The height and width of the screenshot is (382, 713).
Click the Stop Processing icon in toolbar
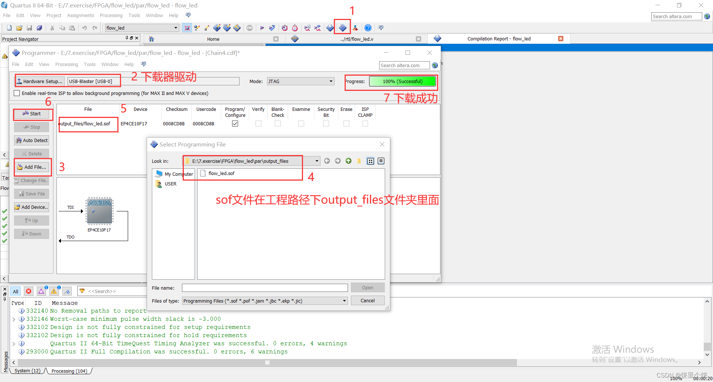click(250, 28)
